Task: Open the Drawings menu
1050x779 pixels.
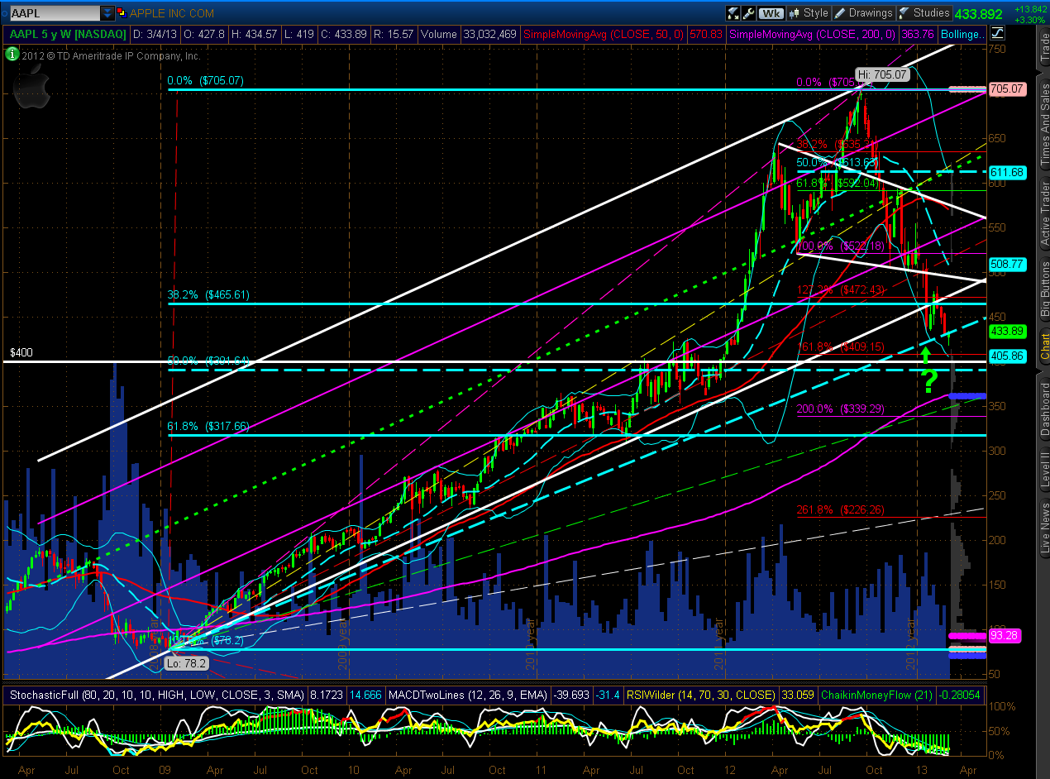Action: 864,13
